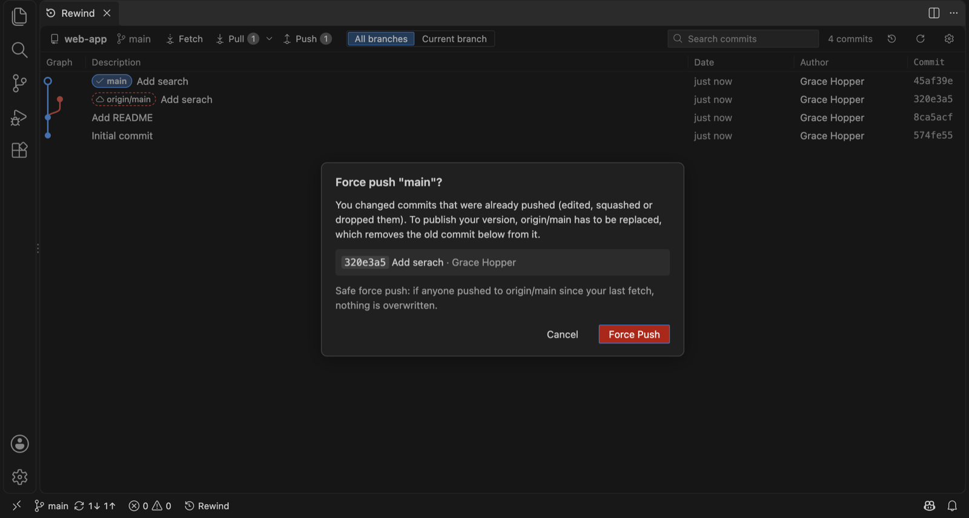The image size is (969, 518).
Task: Click the origin/main remote branch label
Action: point(124,99)
